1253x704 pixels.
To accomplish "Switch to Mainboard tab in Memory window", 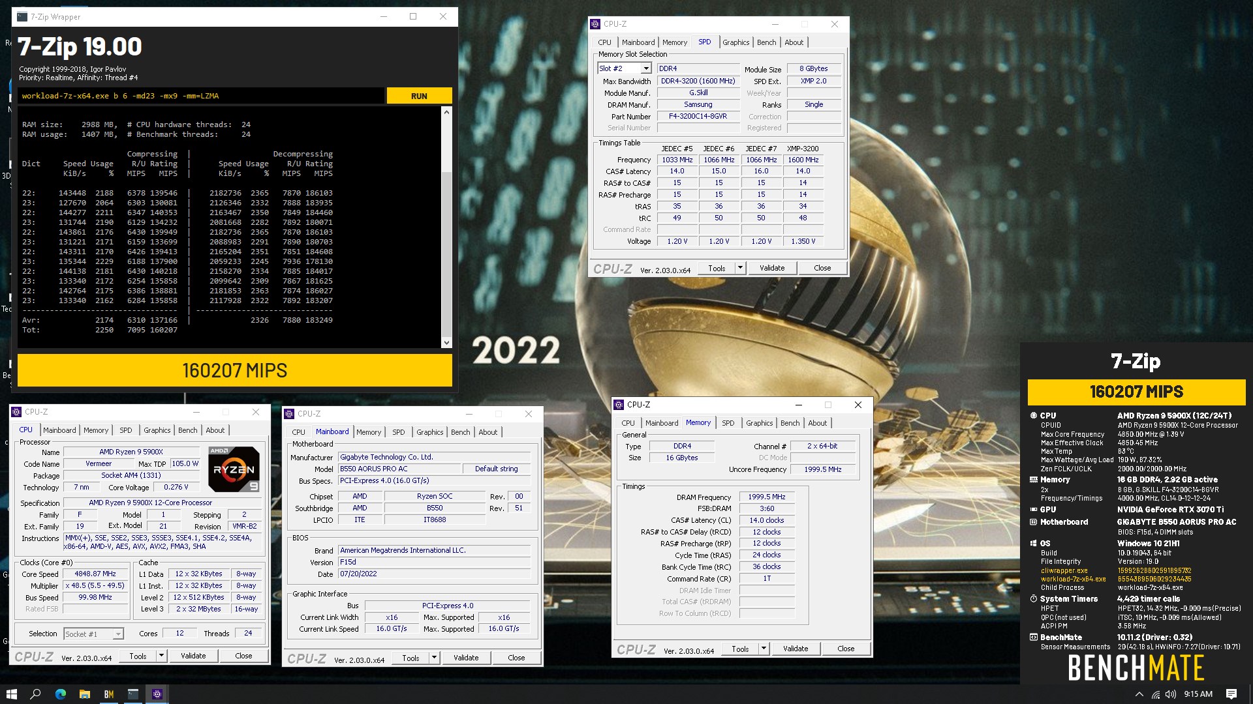I will [662, 423].
